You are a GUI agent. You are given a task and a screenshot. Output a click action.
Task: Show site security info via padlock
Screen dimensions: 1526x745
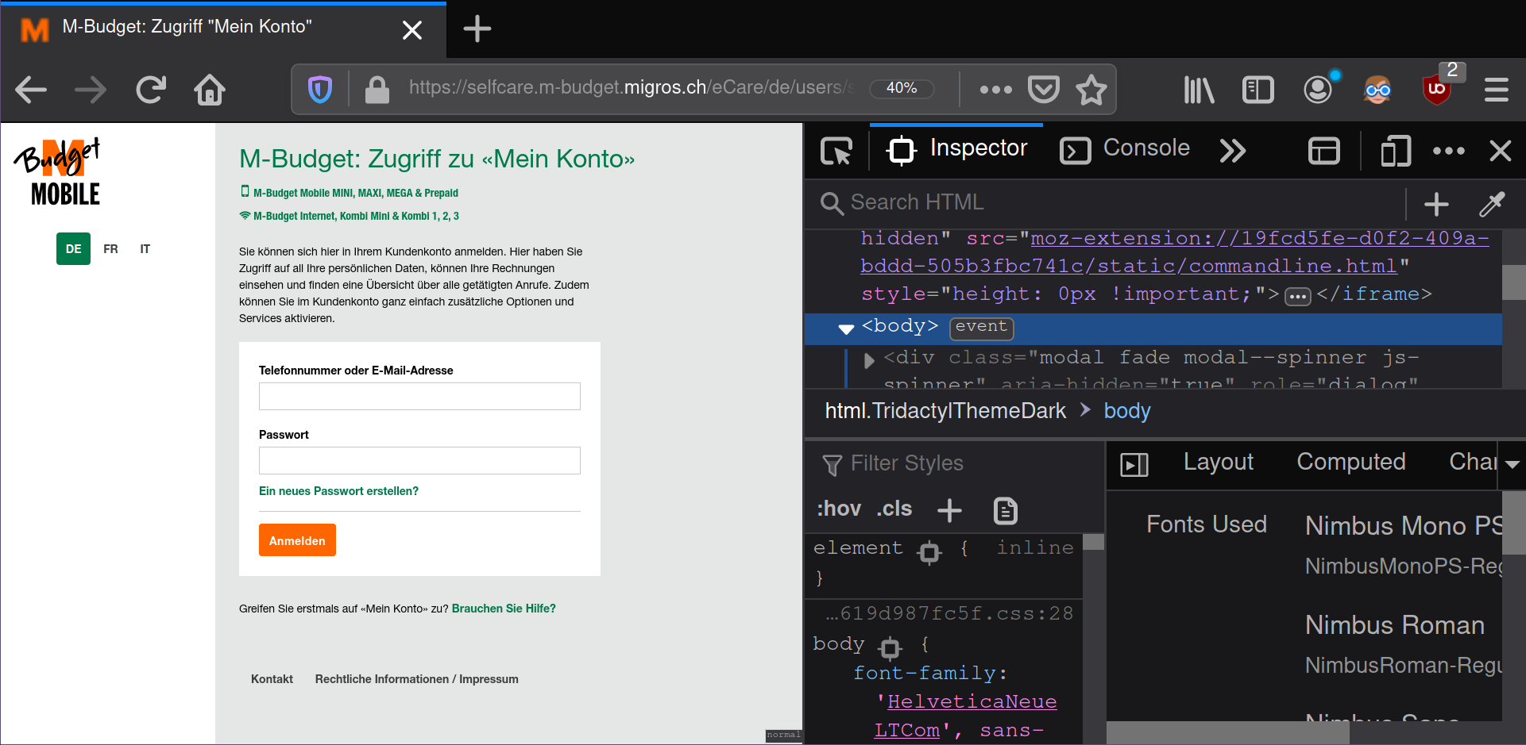coord(377,90)
